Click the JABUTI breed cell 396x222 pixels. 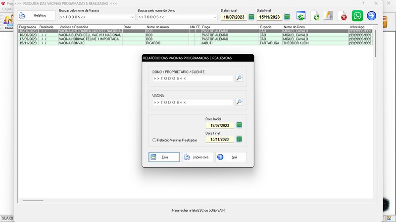point(230,43)
